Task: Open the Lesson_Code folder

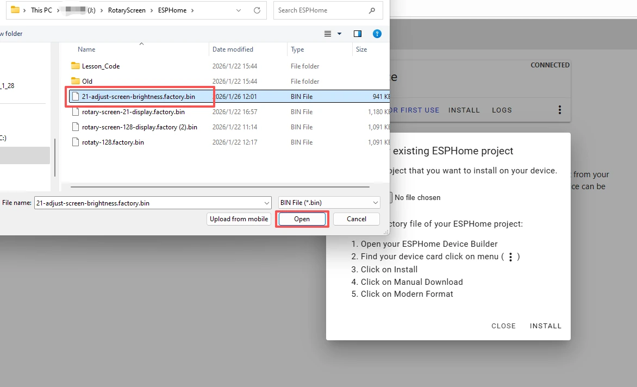Action: pos(101,66)
